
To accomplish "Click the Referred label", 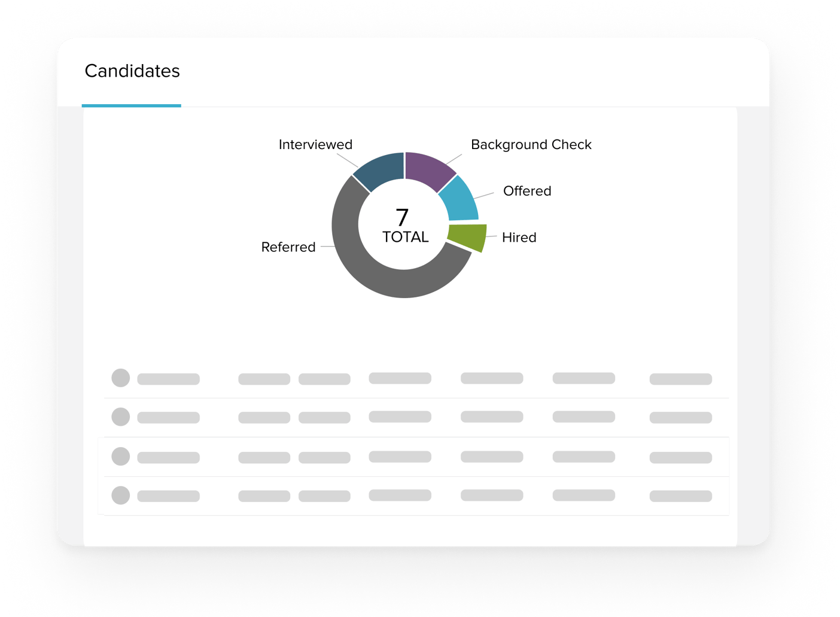I will click(x=288, y=247).
